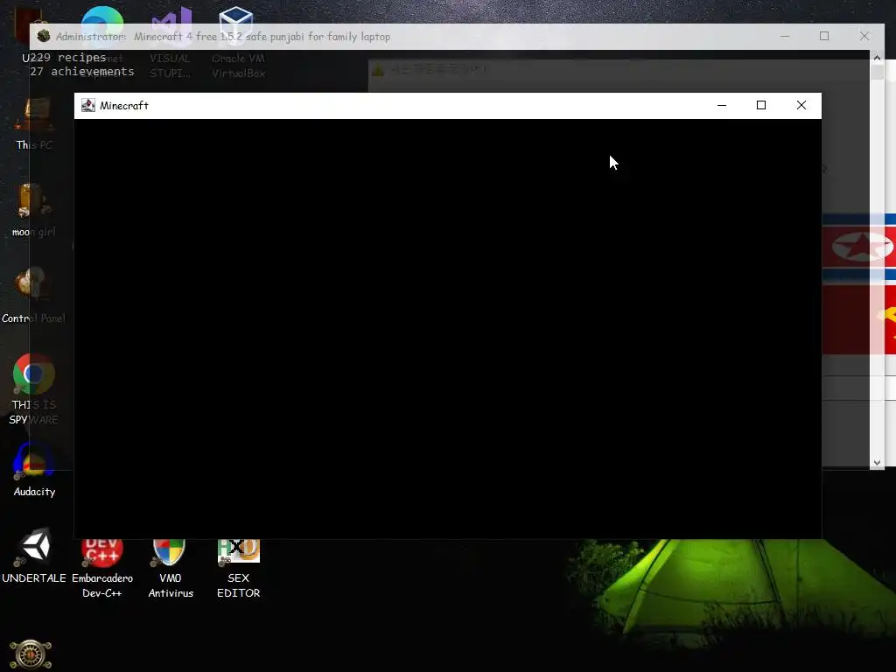Click the yellow warning triangle icon
Viewport: 896px width, 672px height.
[378, 70]
